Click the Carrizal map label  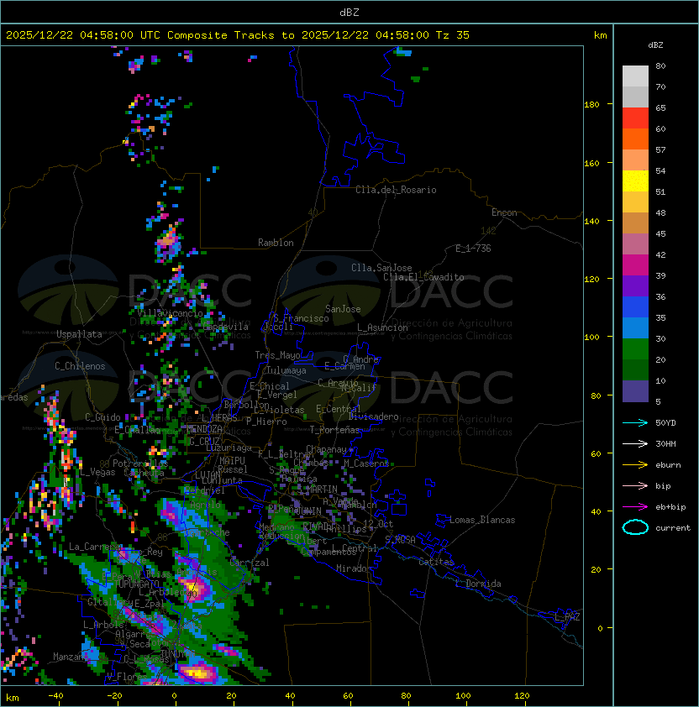click(x=249, y=563)
